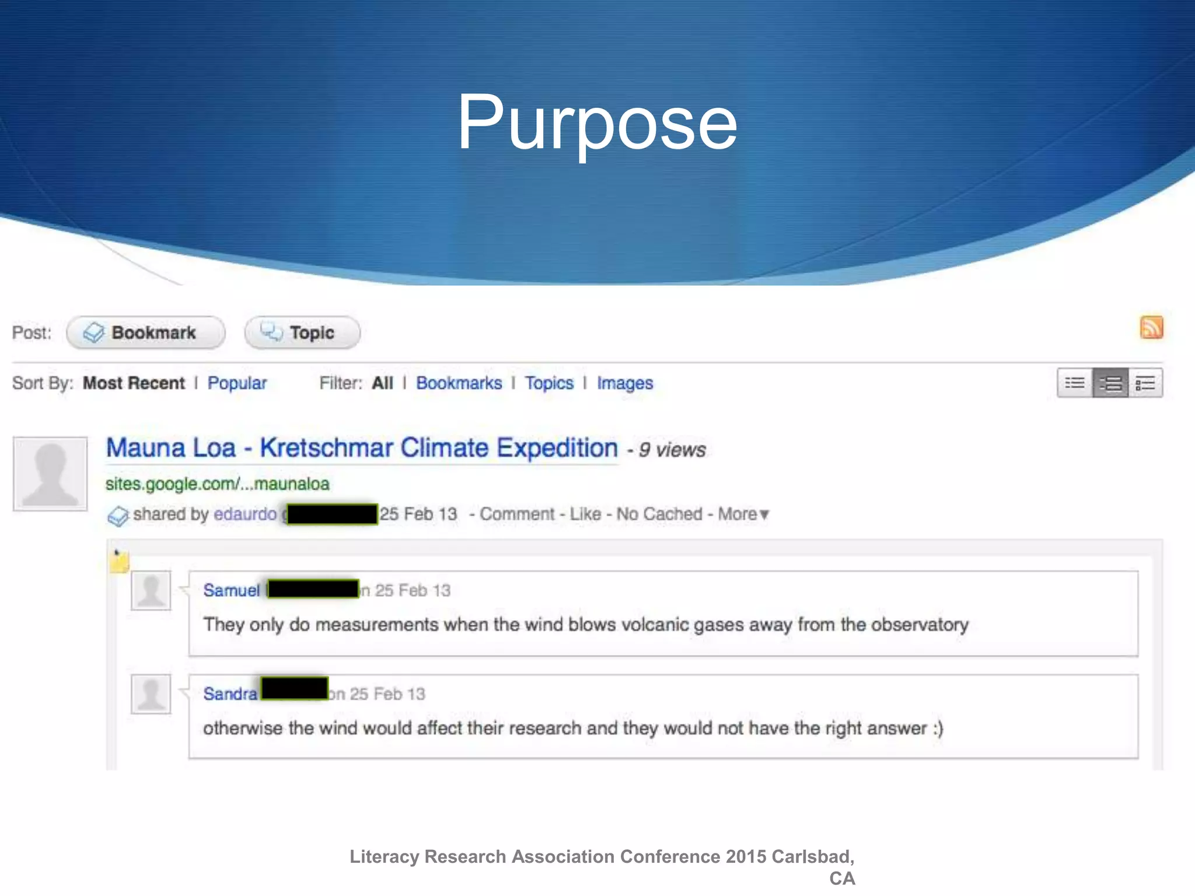Image resolution: width=1195 pixels, height=896 pixels.
Task: Click Sandra's comment avatar
Action: [x=151, y=694]
